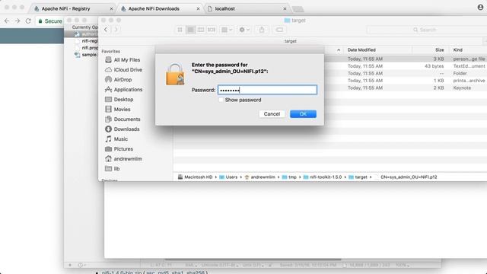Switch Finder to list view
Viewport: 487px width, 274px height.
click(x=190, y=30)
